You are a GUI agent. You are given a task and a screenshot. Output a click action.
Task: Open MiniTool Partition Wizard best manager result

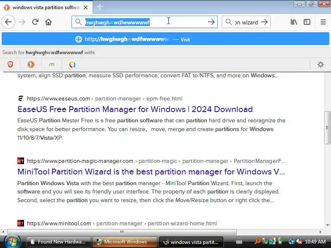click(x=151, y=172)
